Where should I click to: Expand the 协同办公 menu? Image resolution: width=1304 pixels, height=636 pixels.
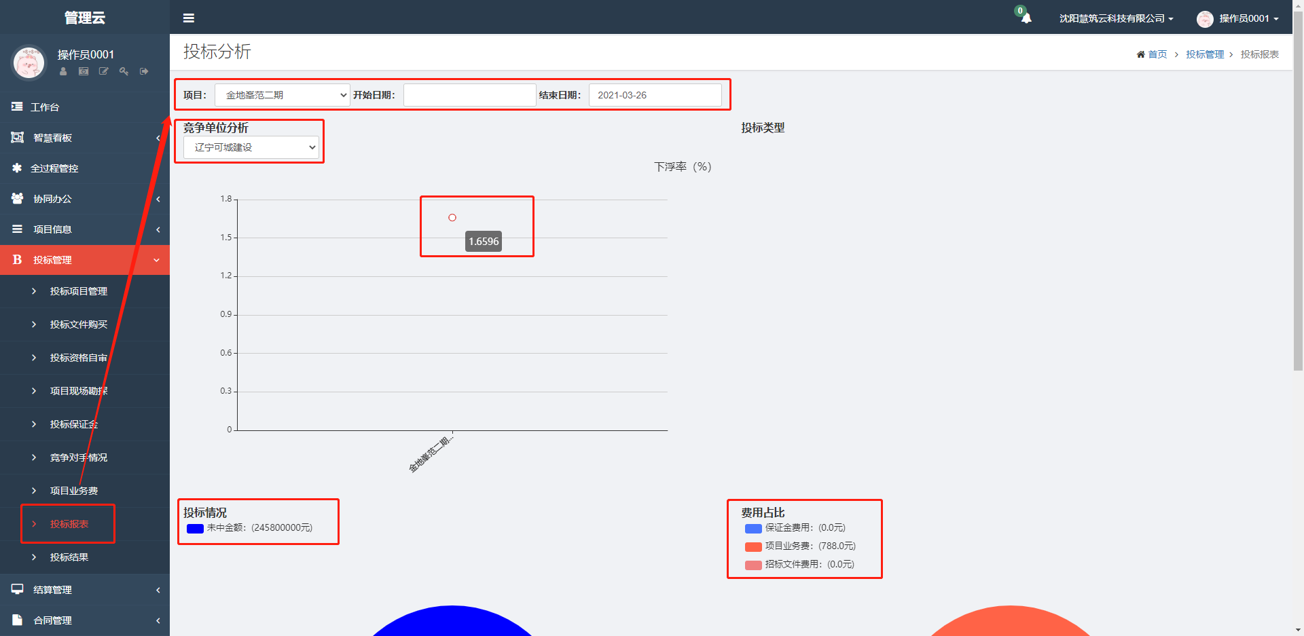click(85, 199)
